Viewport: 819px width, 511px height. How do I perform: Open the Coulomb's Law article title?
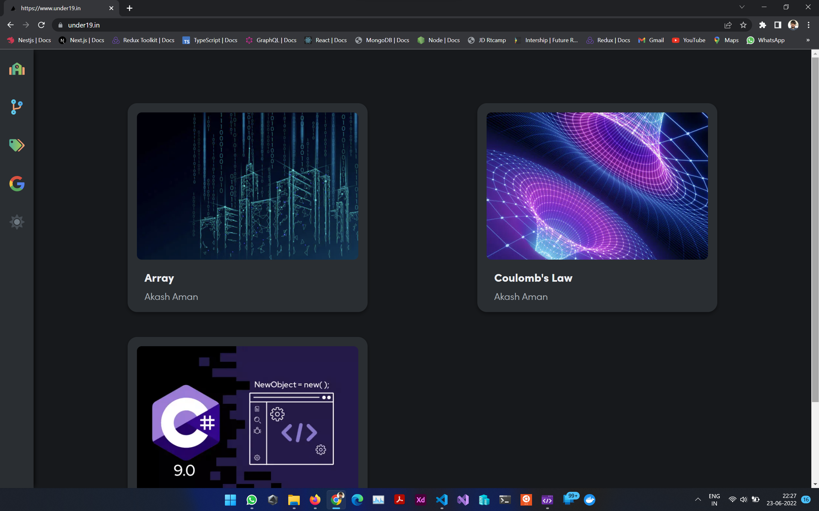point(533,278)
